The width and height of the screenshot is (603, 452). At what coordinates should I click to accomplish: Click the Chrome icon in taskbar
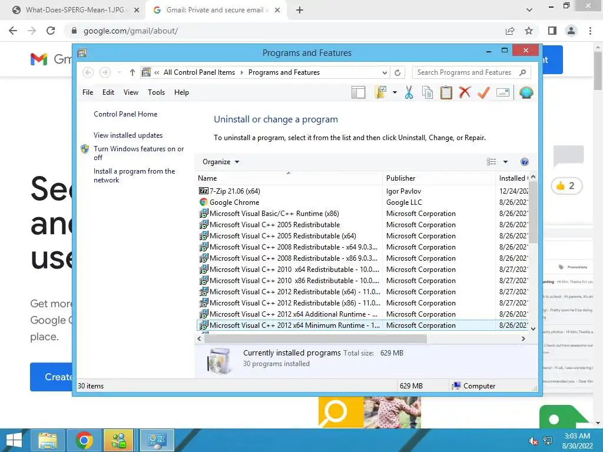pyautogui.click(x=84, y=440)
